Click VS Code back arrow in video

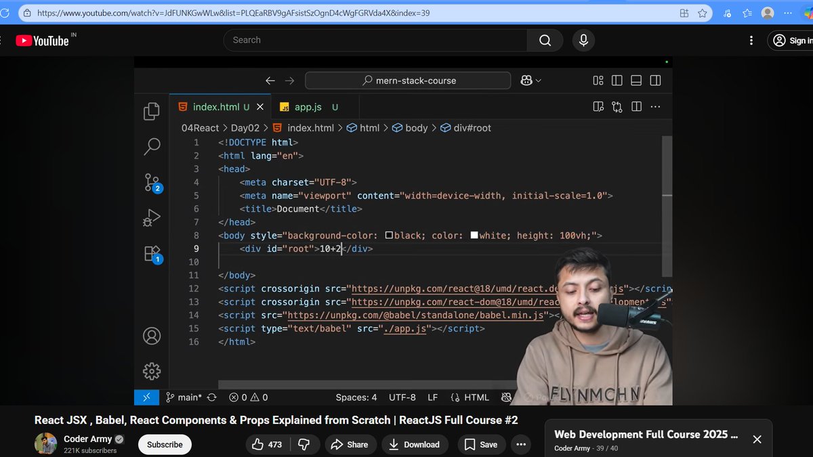(x=270, y=81)
